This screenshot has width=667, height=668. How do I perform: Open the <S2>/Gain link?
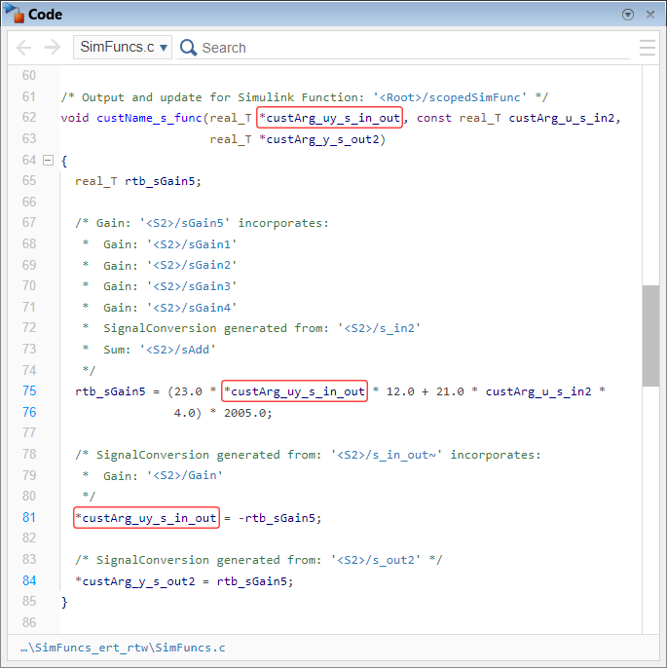184,476
